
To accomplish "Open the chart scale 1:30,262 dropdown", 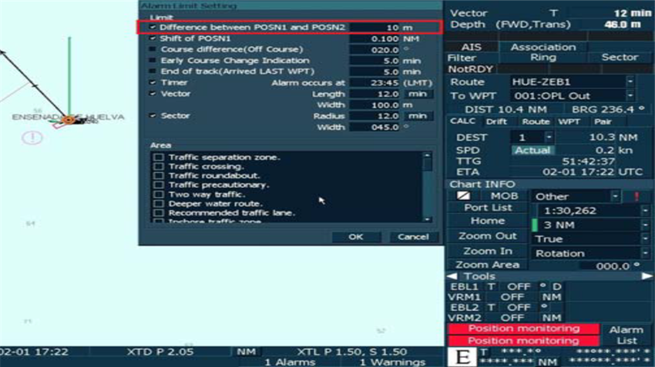I will [x=645, y=210].
